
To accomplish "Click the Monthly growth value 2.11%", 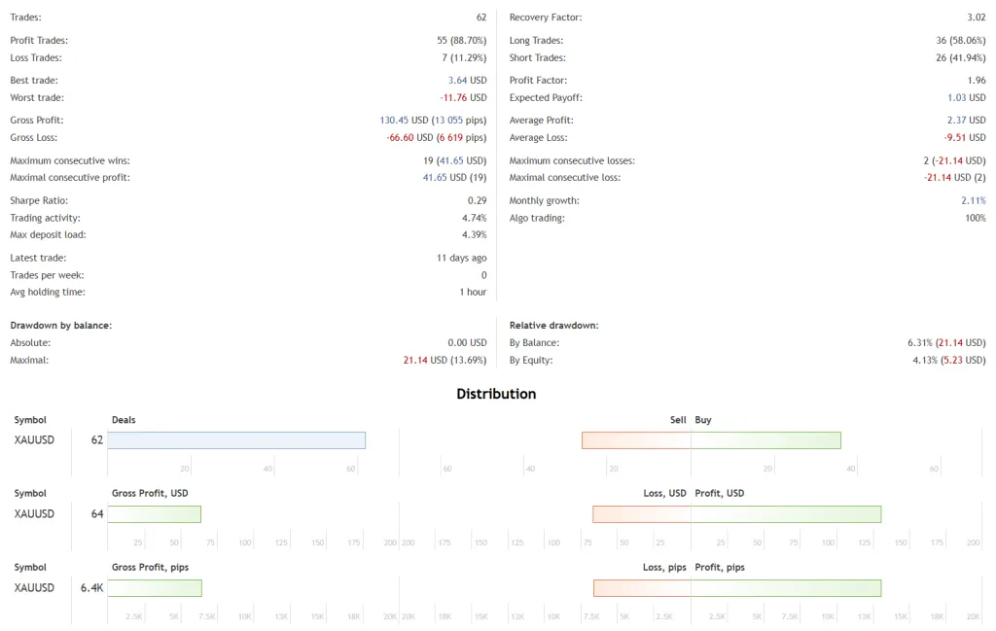I will click(973, 200).
